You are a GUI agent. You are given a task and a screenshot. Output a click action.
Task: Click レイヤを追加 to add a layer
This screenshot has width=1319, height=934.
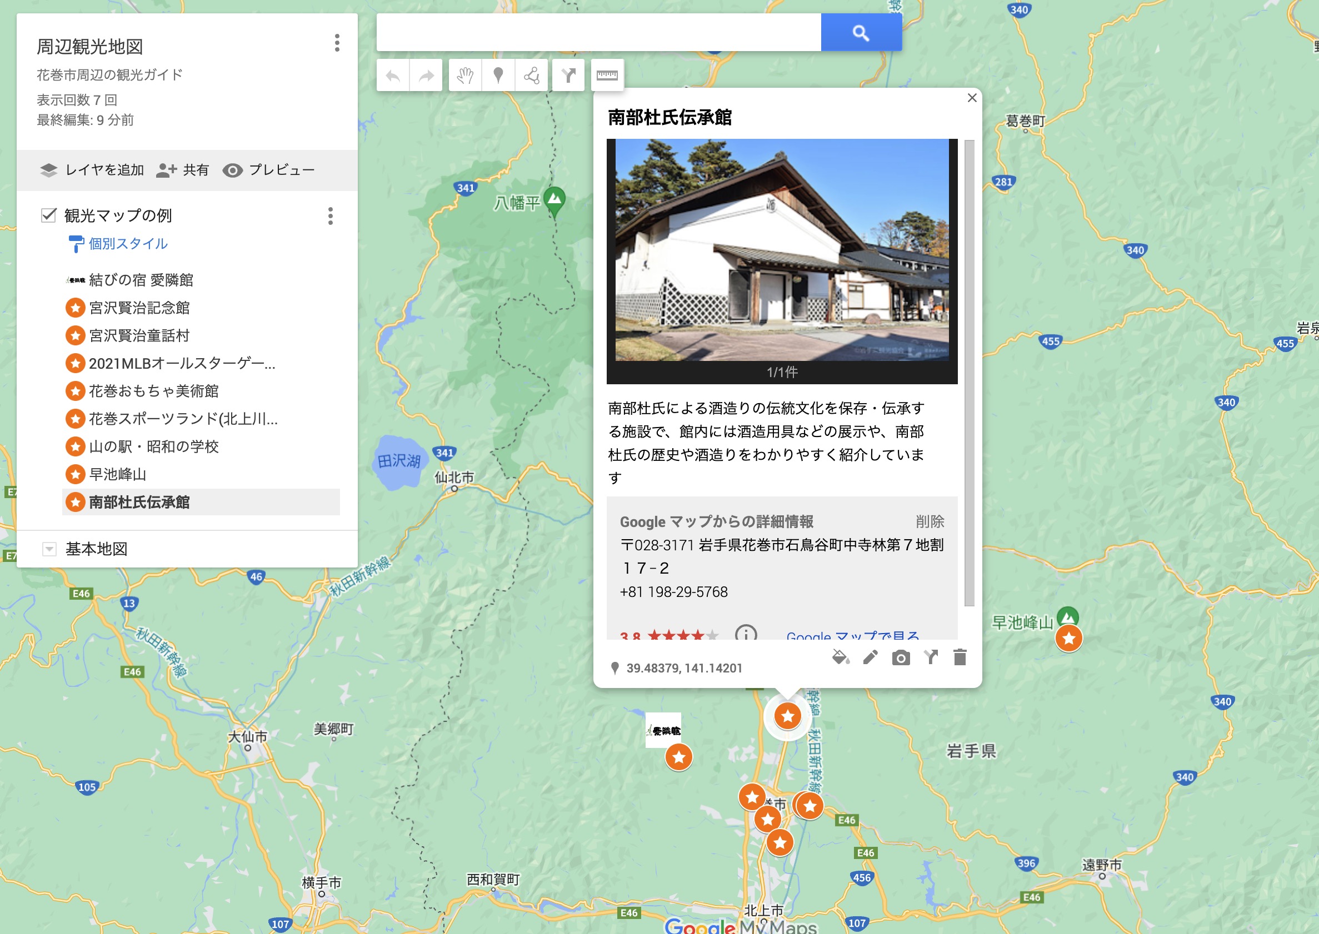(x=92, y=170)
